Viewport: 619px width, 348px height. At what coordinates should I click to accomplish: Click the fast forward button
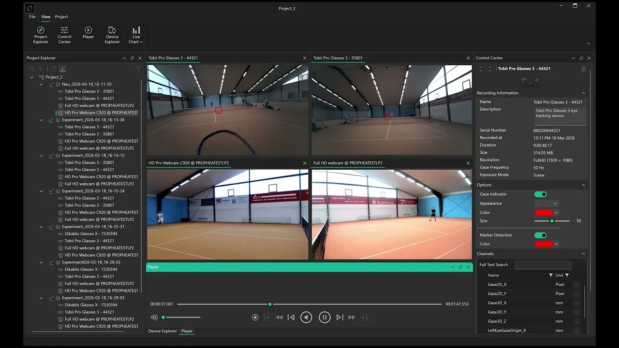coord(352,317)
